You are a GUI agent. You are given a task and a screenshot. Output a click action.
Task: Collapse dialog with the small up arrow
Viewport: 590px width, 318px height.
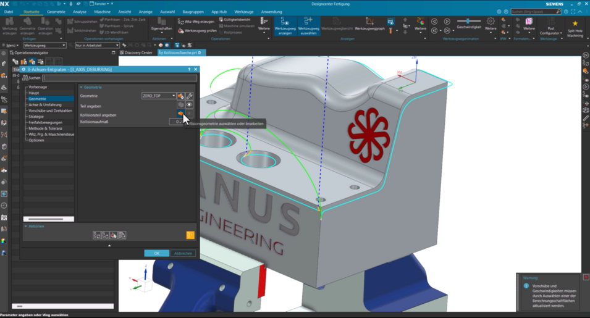109,246
